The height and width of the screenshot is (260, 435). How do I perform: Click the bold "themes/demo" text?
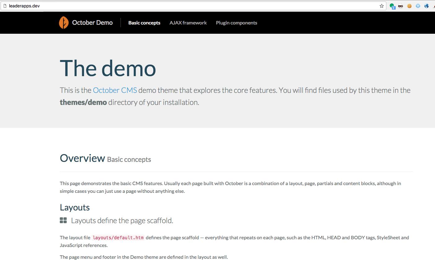pyautogui.click(x=83, y=102)
